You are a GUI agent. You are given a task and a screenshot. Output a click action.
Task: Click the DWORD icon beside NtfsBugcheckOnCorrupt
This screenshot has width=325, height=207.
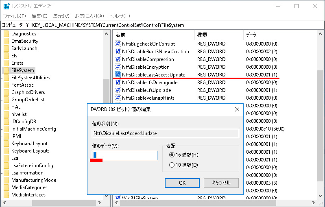[118, 44]
